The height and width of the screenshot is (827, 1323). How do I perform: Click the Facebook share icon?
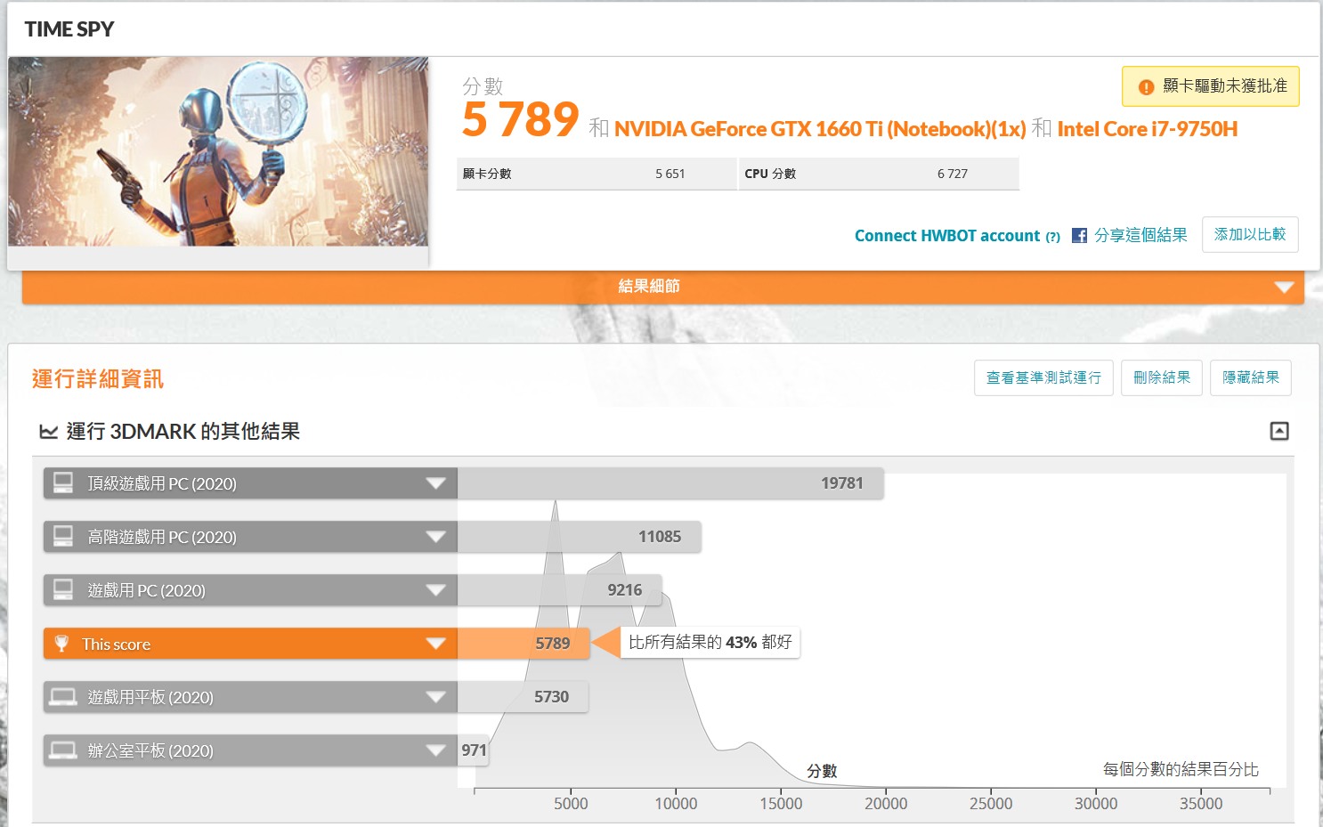(1079, 236)
